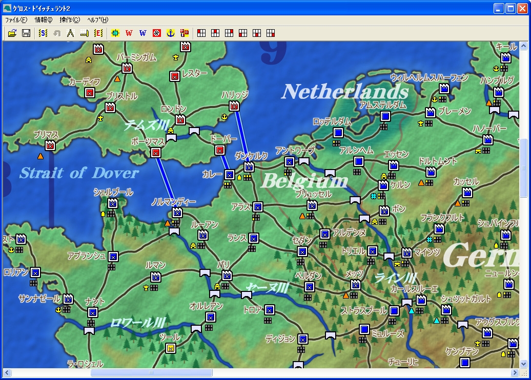Image resolution: width=531 pixels, height=380 pixels.
Task: Select the オルレアン blue city marker
Action: (x=211, y=317)
